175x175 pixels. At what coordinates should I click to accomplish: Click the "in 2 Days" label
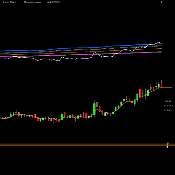pos(168,110)
